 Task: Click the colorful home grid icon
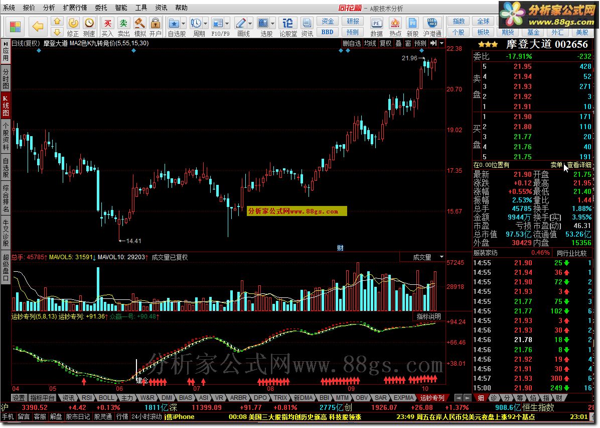point(16,27)
